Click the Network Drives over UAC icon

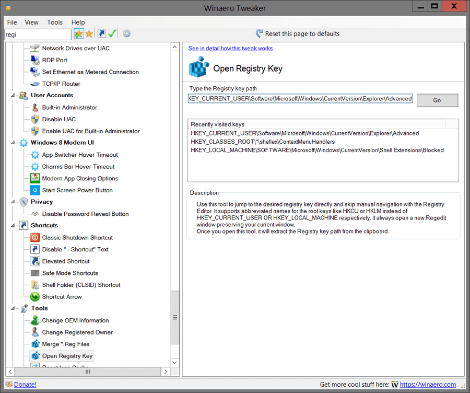35,48
